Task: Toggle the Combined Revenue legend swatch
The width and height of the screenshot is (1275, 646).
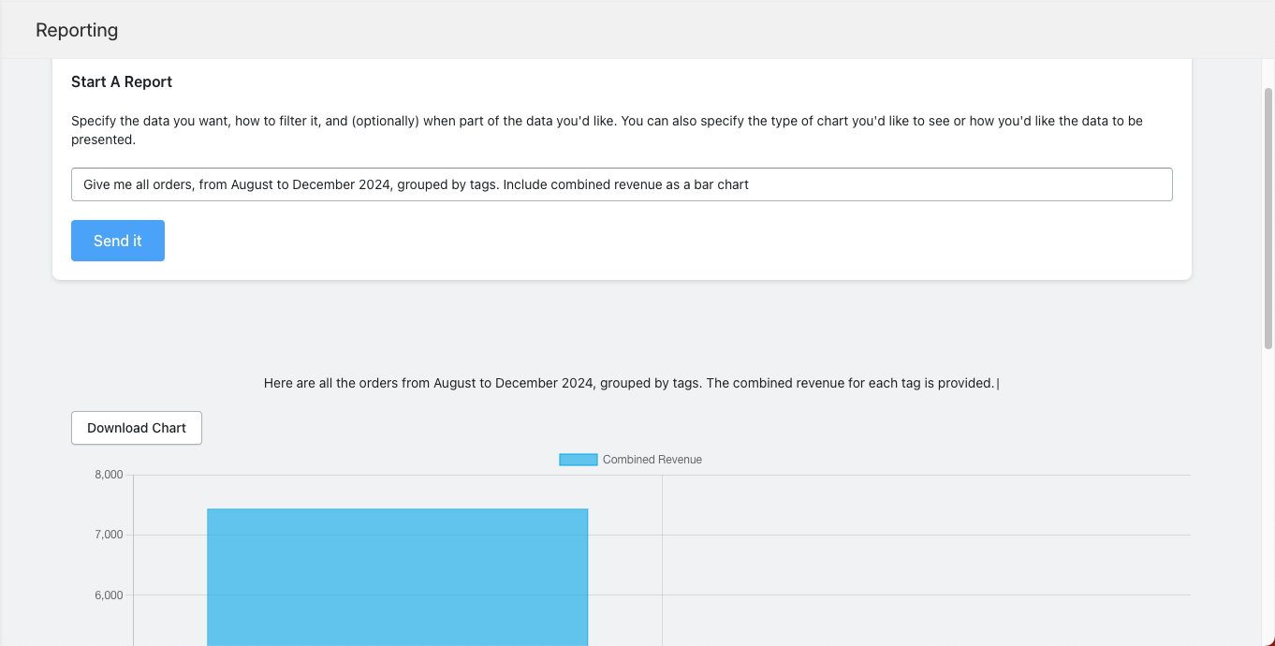Action: click(578, 460)
